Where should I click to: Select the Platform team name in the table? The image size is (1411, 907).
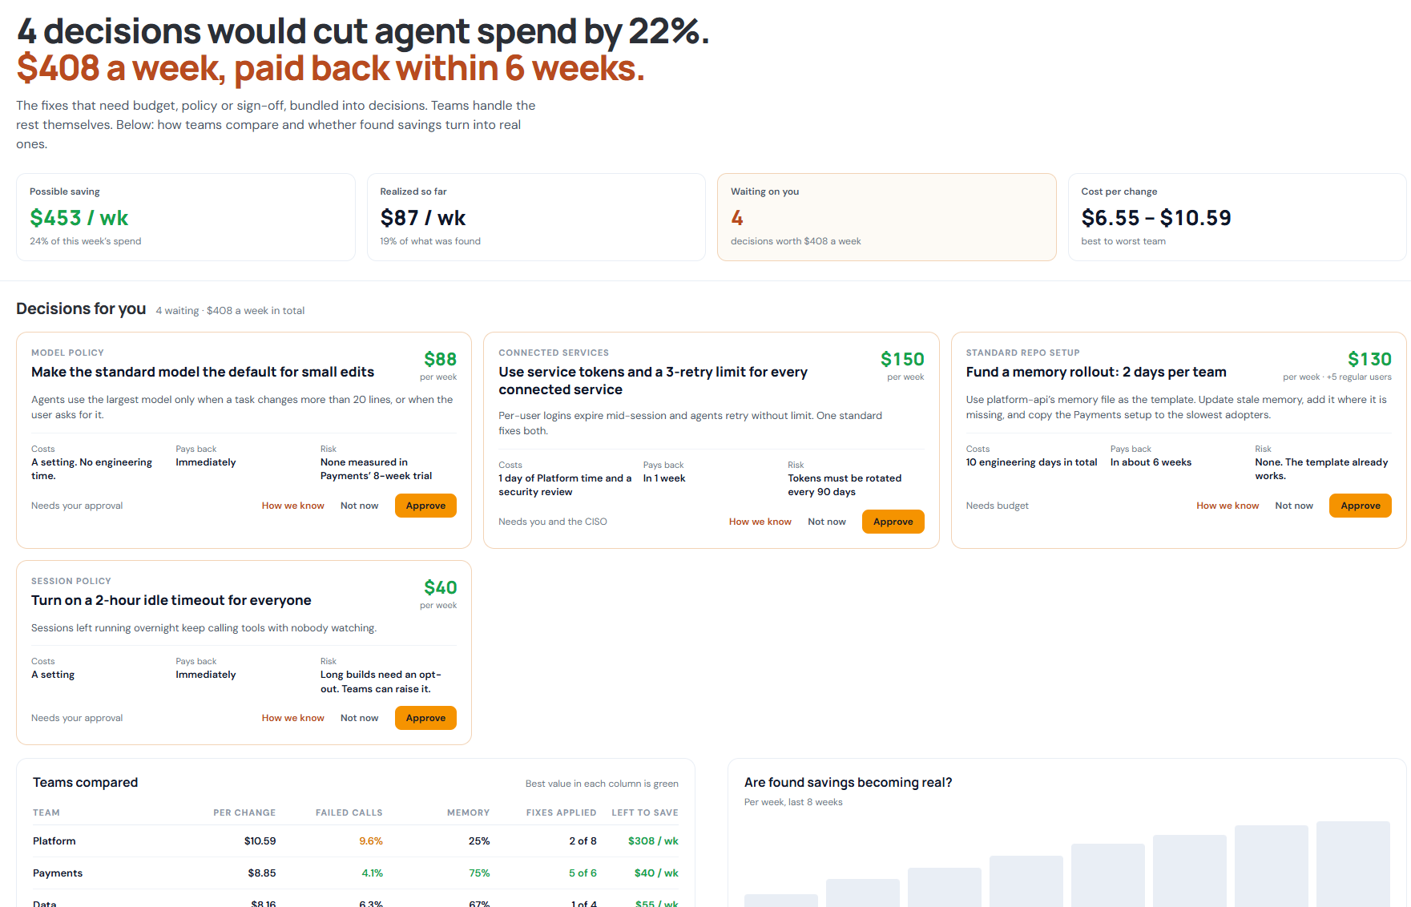pyautogui.click(x=54, y=841)
